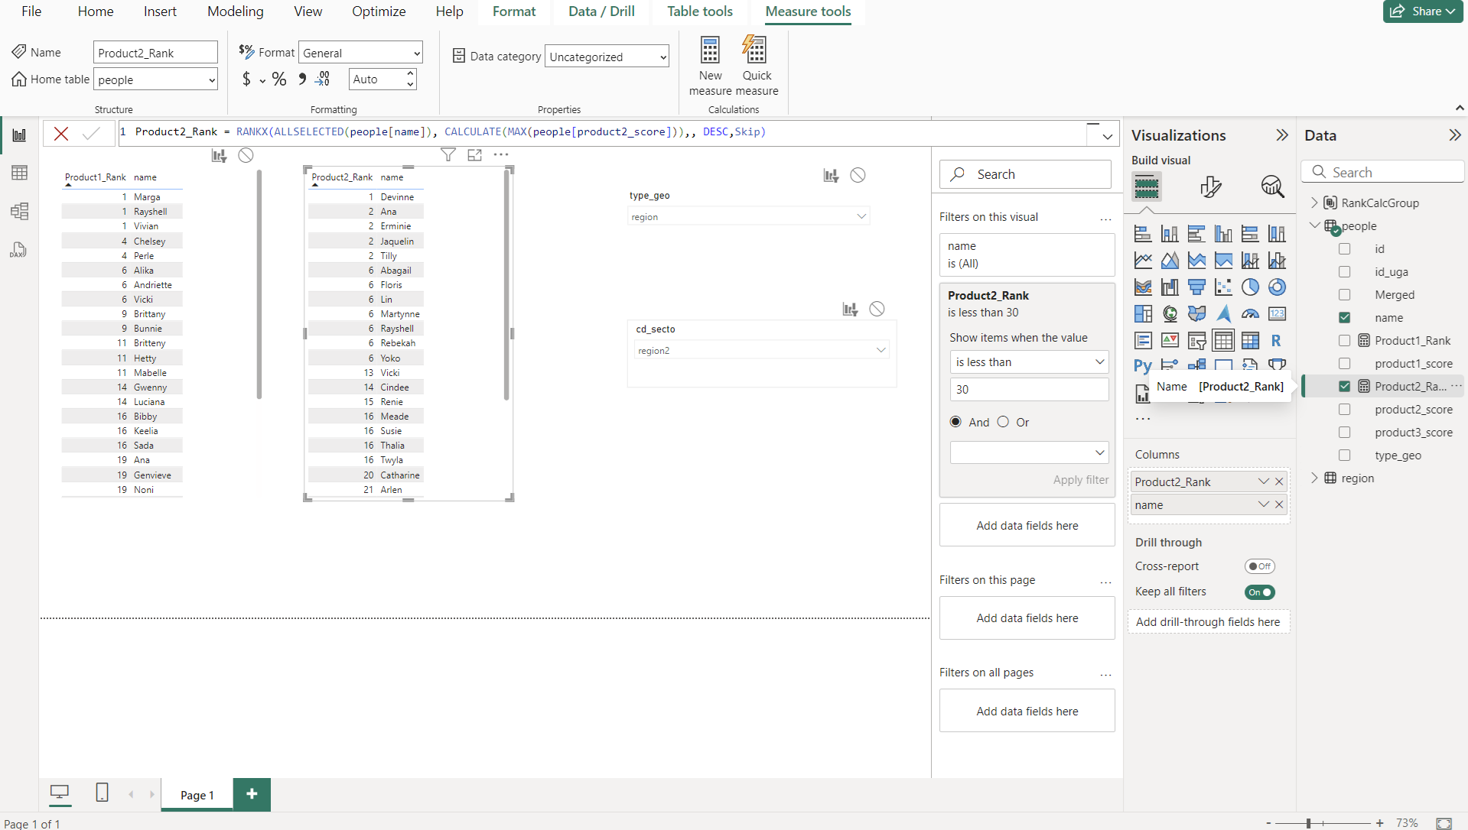The height and width of the screenshot is (830, 1468).
Task: Toggle Cross-report drill through switch
Action: pos(1259,566)
